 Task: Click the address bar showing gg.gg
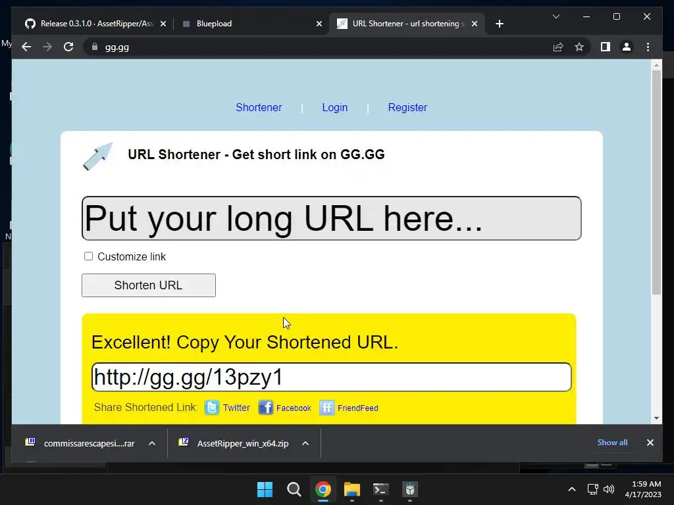(318, 47)
